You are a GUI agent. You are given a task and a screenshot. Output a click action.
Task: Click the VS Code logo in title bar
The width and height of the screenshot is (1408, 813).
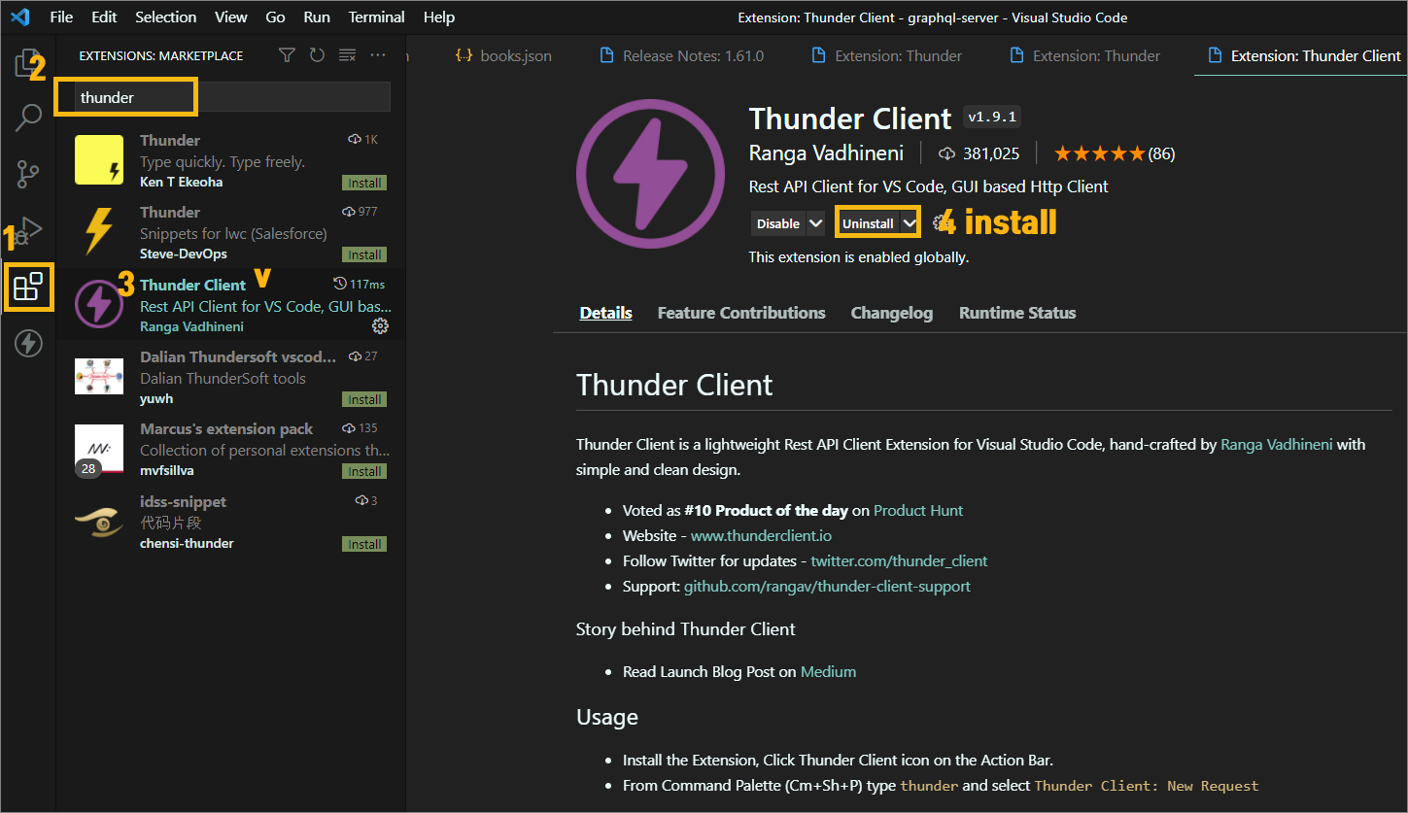point(20,17)
